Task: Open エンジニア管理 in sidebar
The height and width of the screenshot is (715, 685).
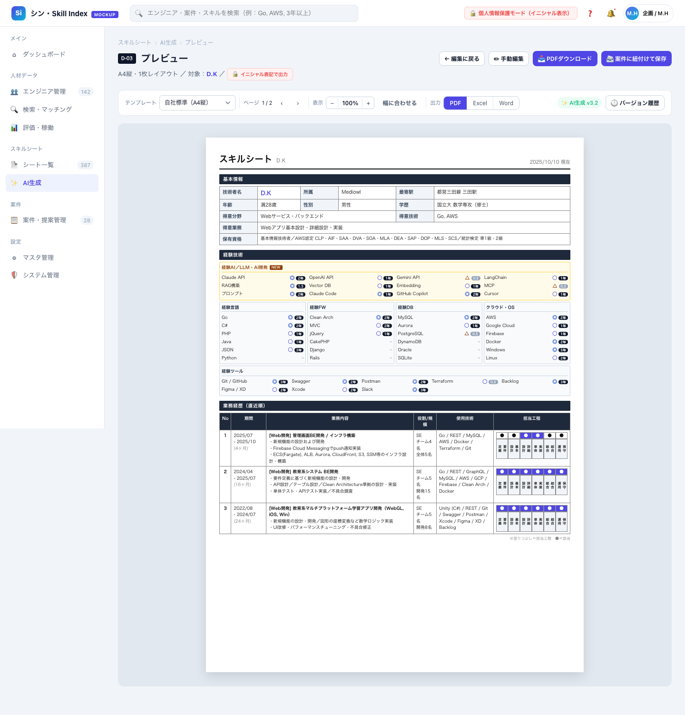Action: click(x=52, y=91)
